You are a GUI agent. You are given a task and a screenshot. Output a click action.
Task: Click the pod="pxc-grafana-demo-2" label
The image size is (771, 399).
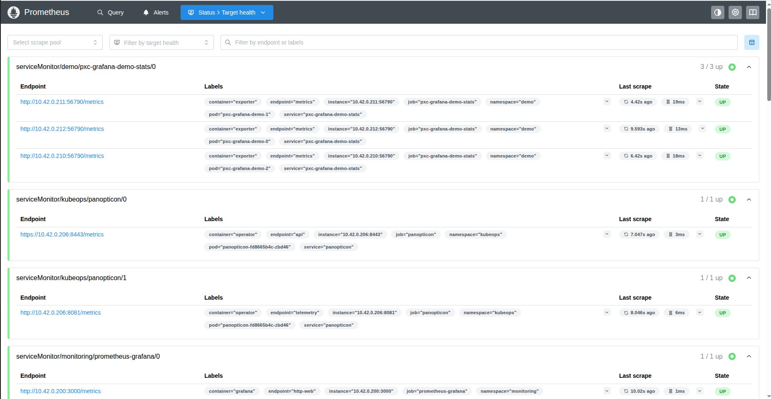point(240,168)
